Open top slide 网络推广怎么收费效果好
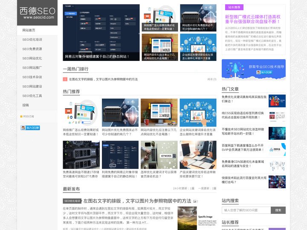Image resolution: width=307 pixels, height=230 pixels. (x=160, y=18)
